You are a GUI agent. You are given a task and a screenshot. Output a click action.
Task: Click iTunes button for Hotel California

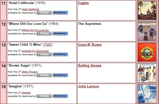[x=44, y=13]
